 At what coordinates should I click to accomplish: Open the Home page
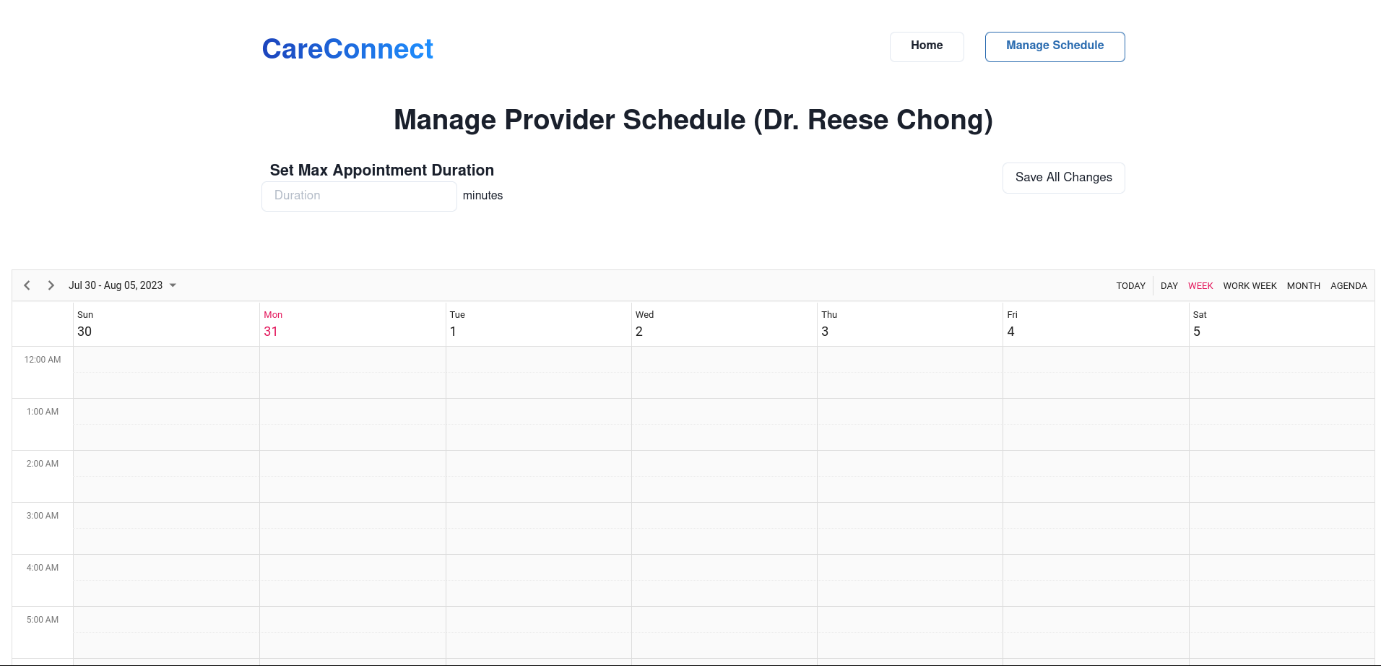(x=927, y=46)
